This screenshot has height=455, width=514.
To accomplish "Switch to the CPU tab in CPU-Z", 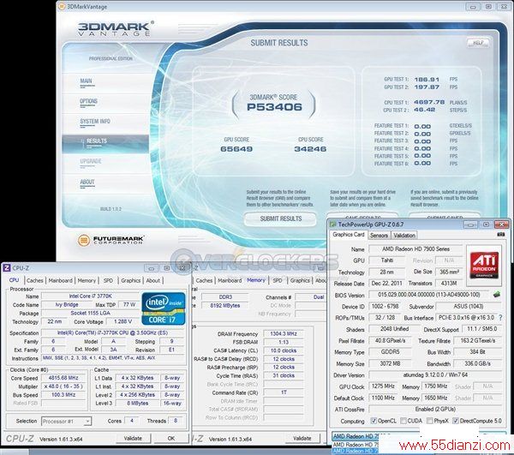I will tap(14, 280).
